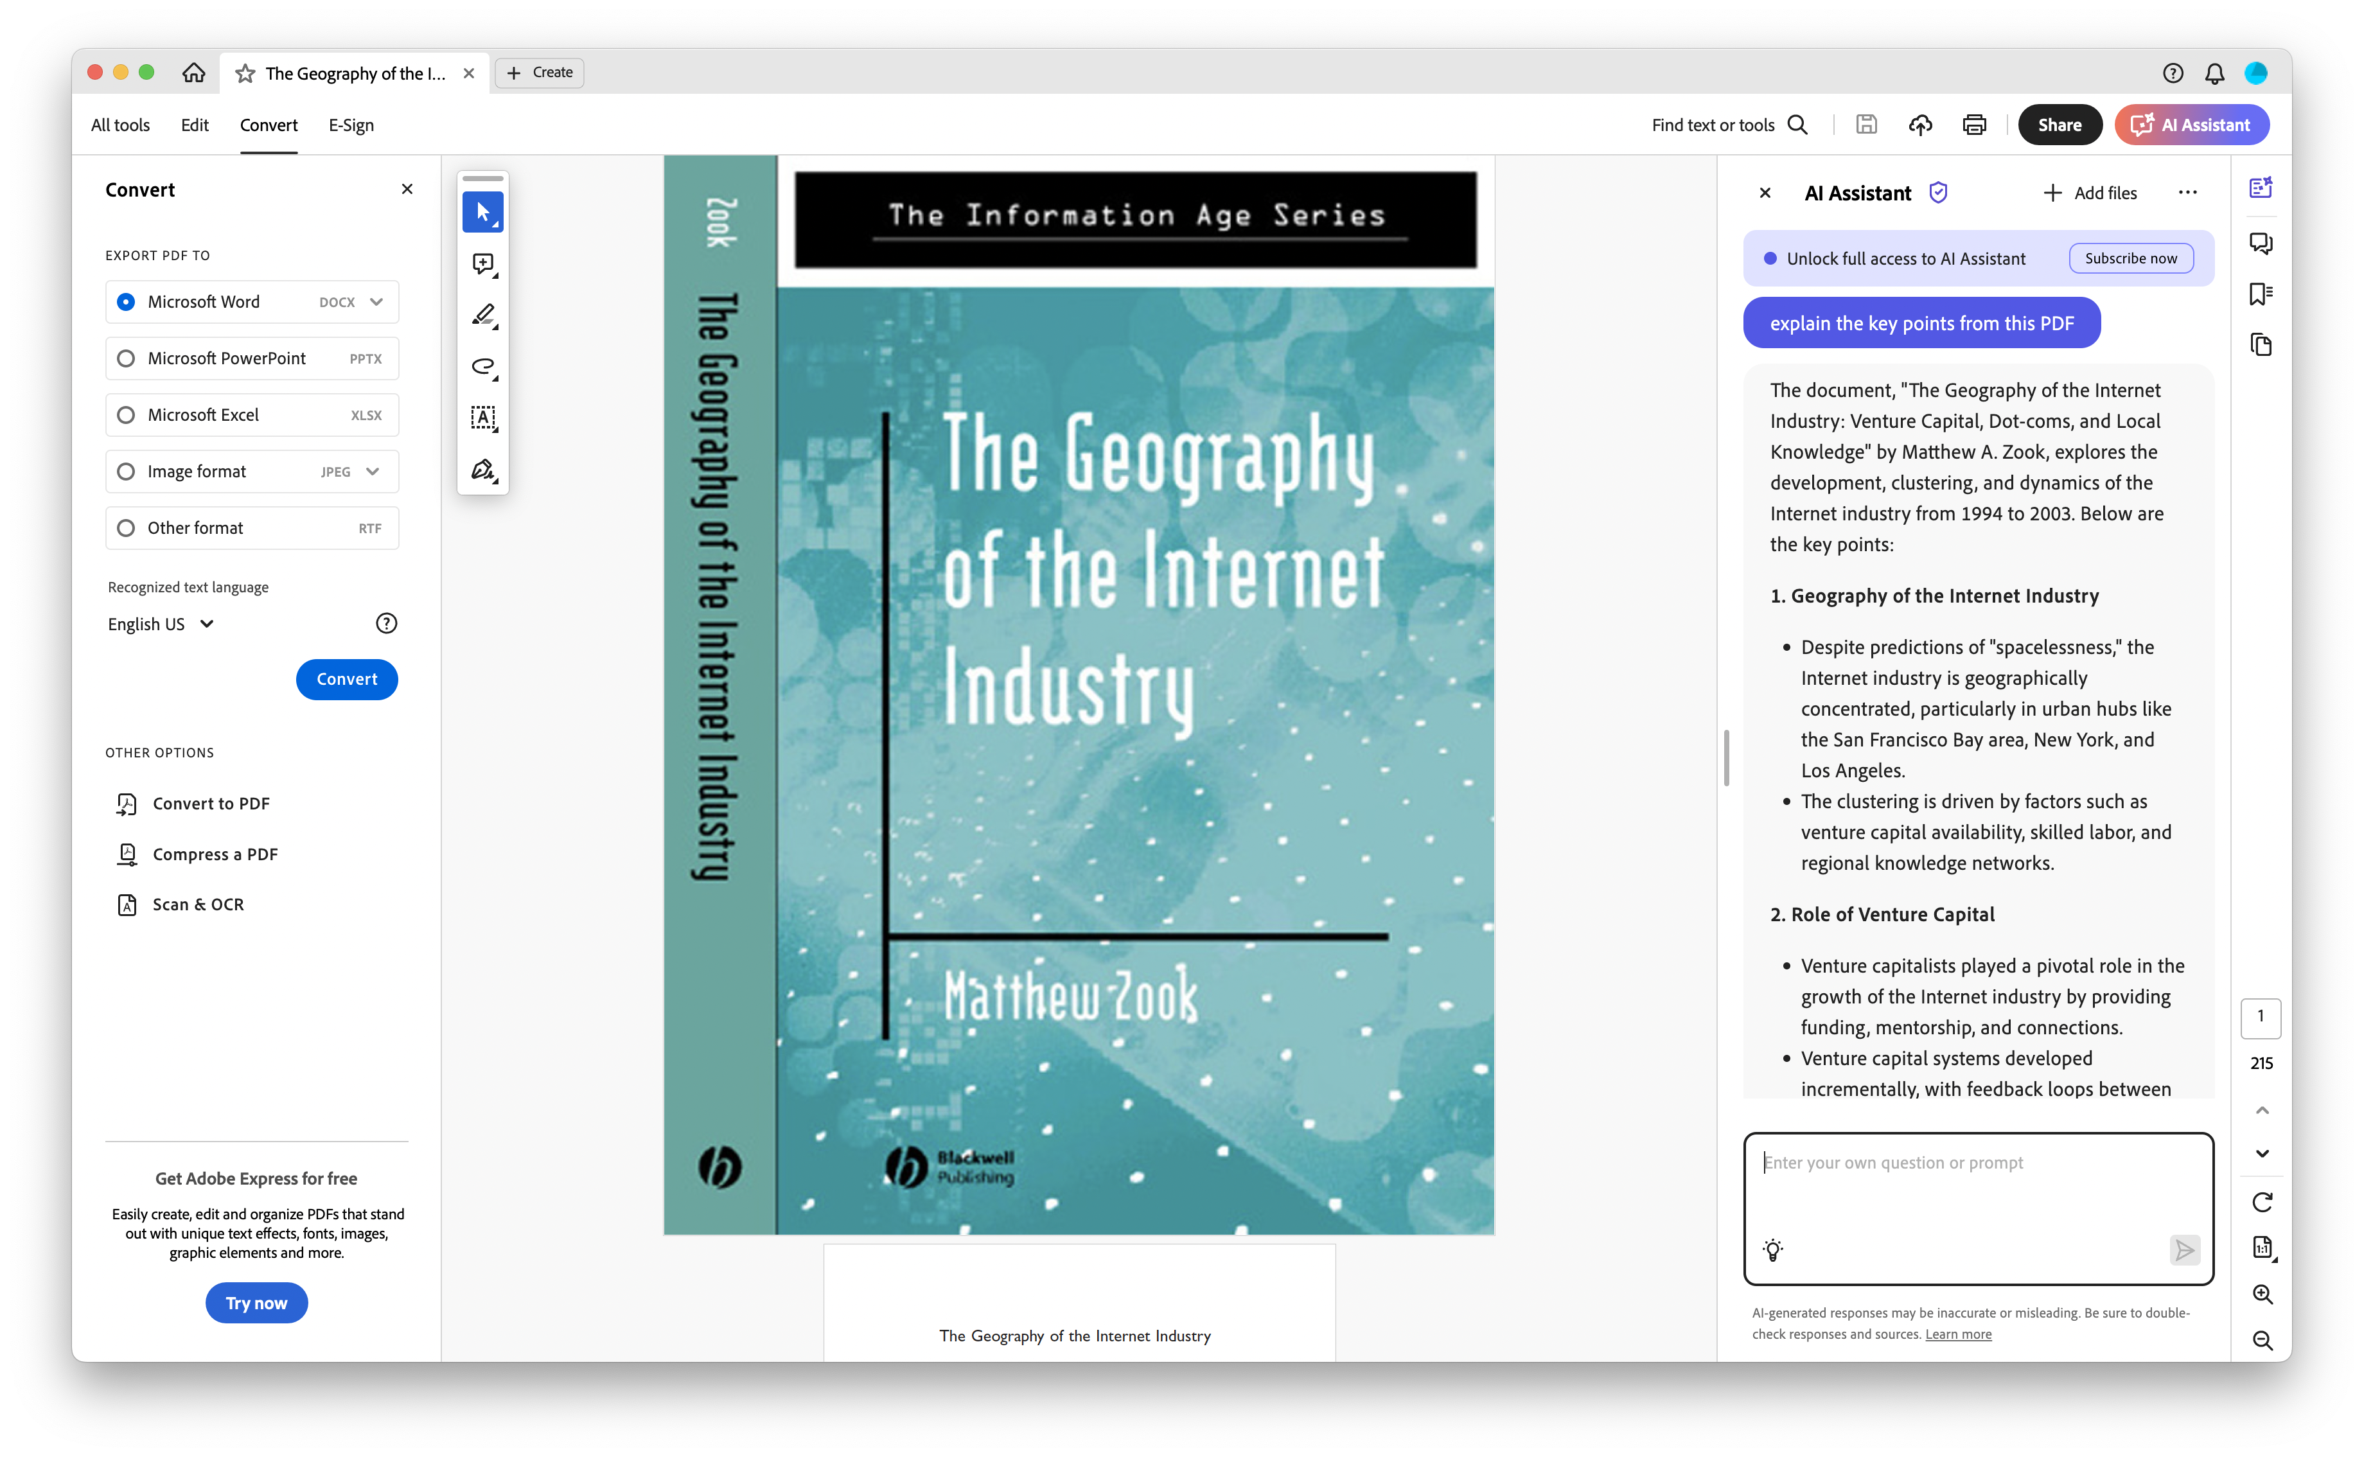Click Subscribe now

click(x=2131, y=258)
